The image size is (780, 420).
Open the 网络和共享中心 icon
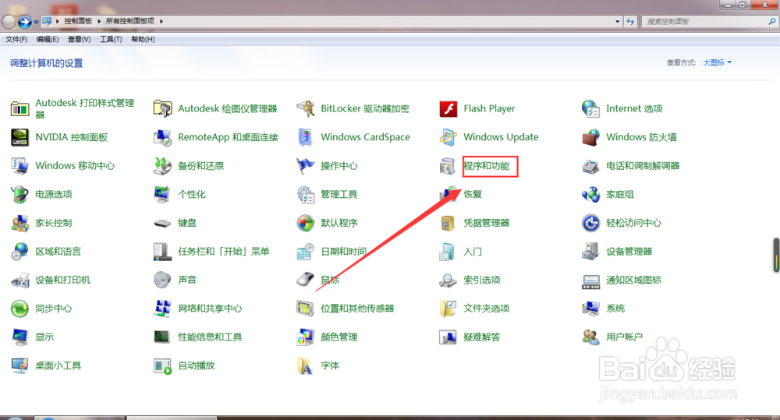coord(163,309)
